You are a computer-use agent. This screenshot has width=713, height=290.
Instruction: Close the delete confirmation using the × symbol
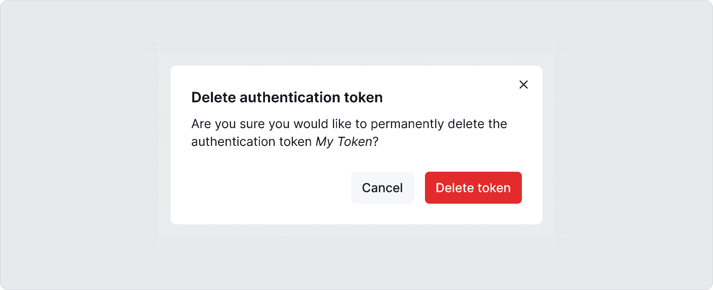523,85
